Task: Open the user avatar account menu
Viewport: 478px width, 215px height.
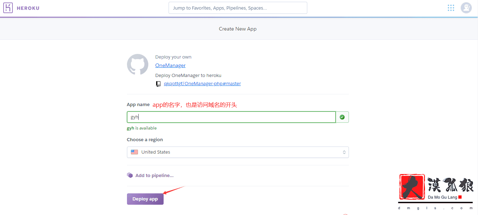Action: 466,8
